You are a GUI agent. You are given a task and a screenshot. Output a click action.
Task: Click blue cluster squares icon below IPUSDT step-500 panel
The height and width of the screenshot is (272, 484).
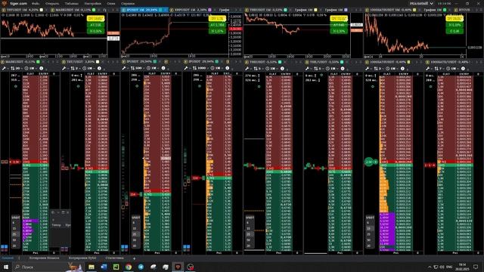tap(124, 247)
